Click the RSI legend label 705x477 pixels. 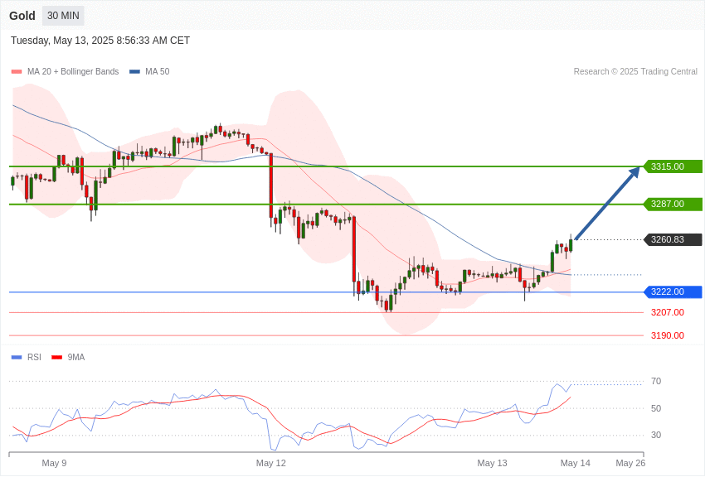point(34,357)
